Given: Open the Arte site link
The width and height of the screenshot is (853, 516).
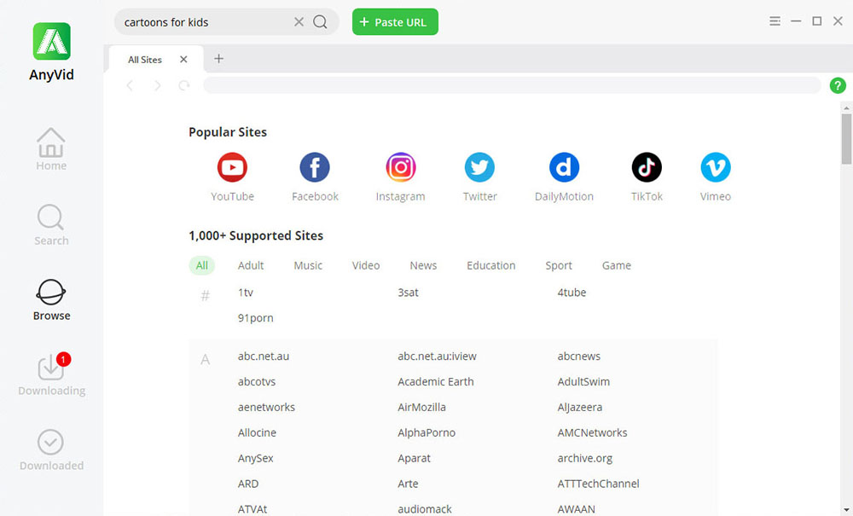Looking at the screenshot, I should pos(408,484).
